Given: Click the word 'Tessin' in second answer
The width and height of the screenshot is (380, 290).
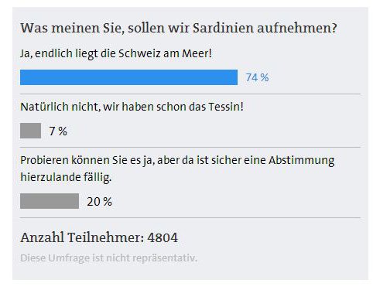Looking at the screenshot, I should tap(226, 107).
